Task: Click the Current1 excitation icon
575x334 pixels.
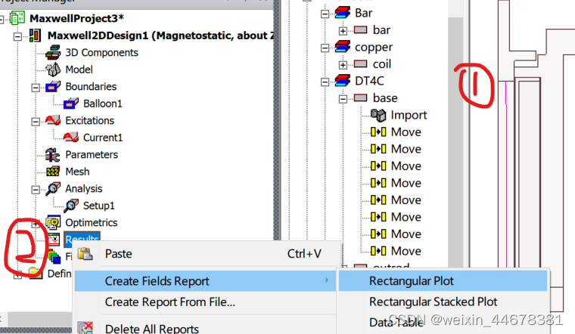Action: (x=71, y=138)
